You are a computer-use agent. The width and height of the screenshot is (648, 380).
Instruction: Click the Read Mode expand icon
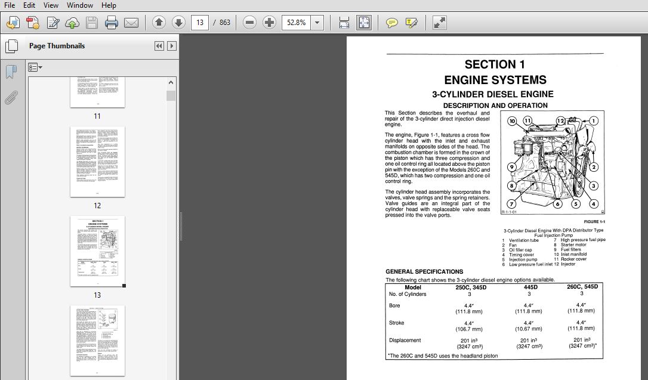pyautogui.click(x=439, y=23)
